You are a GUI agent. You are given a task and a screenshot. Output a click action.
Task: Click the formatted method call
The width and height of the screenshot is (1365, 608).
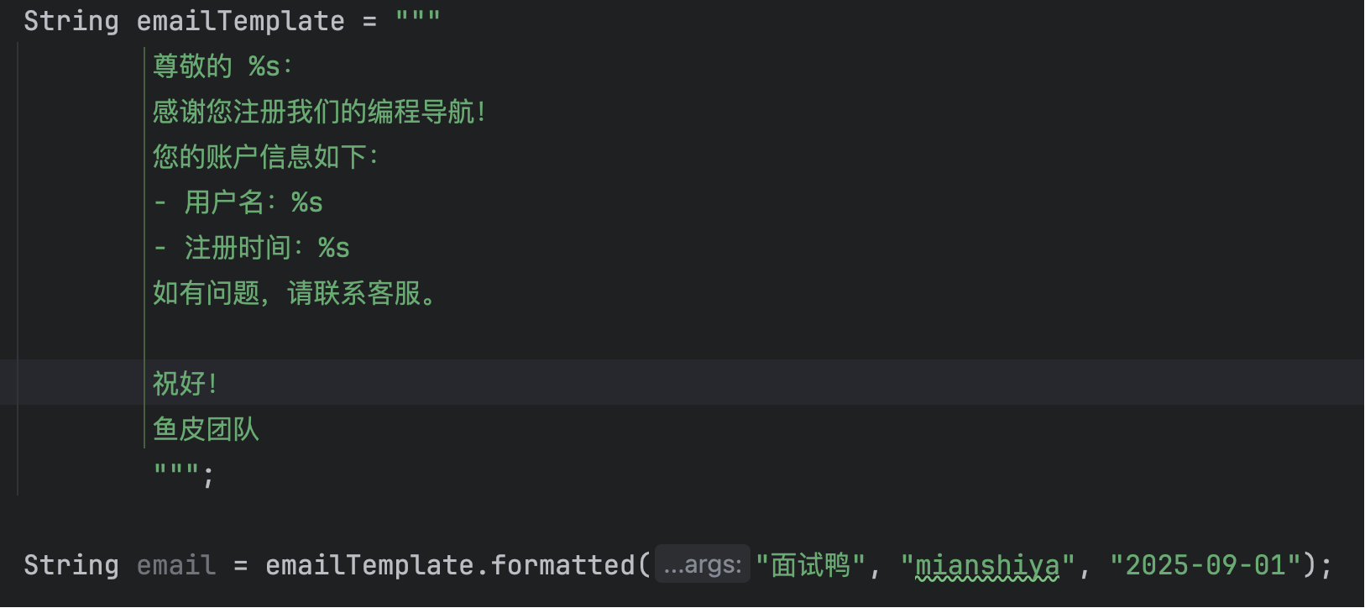click(x=562, y=565)
